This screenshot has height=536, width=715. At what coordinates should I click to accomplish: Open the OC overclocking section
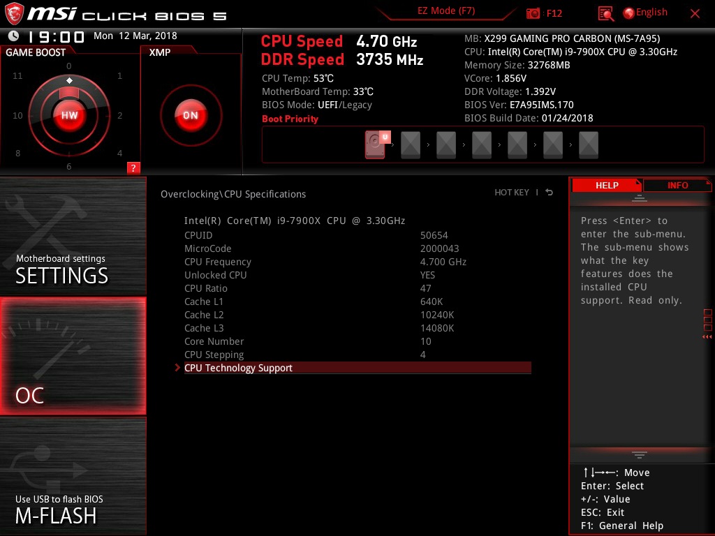coord(73,357)
